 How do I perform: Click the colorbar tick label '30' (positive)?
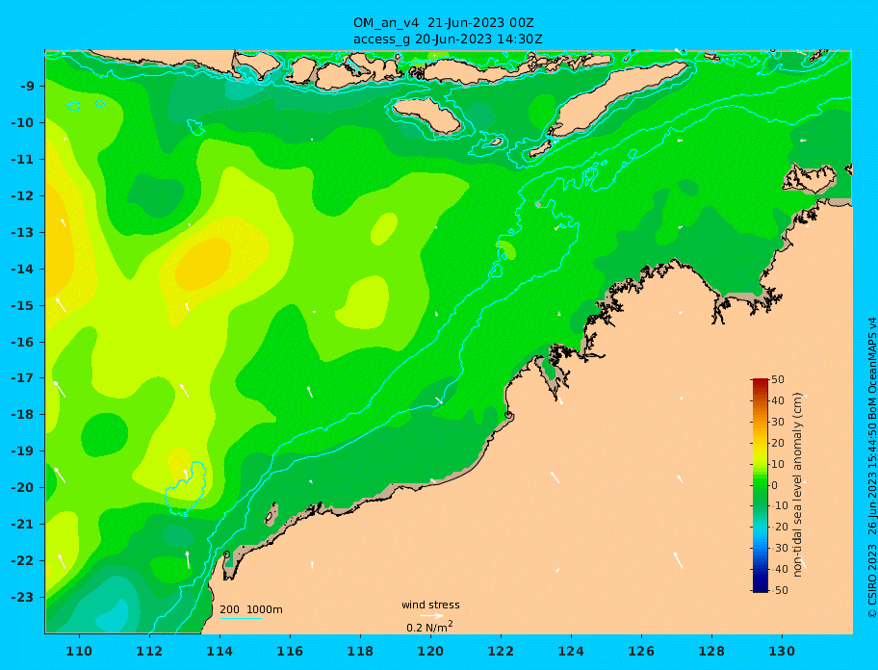778,422
